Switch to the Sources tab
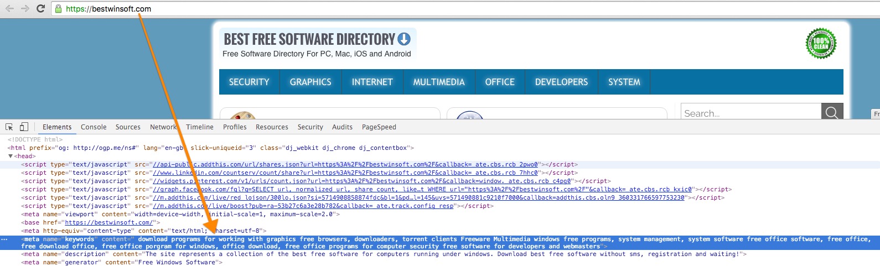This screenshot has height=266, width=880. click(x=128, y=127)
